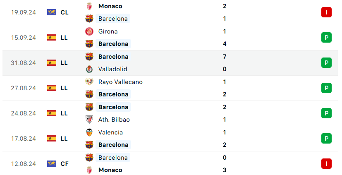Open Ath. Bilbao team name link
The image size is (342, 175).
pos(114,120)
